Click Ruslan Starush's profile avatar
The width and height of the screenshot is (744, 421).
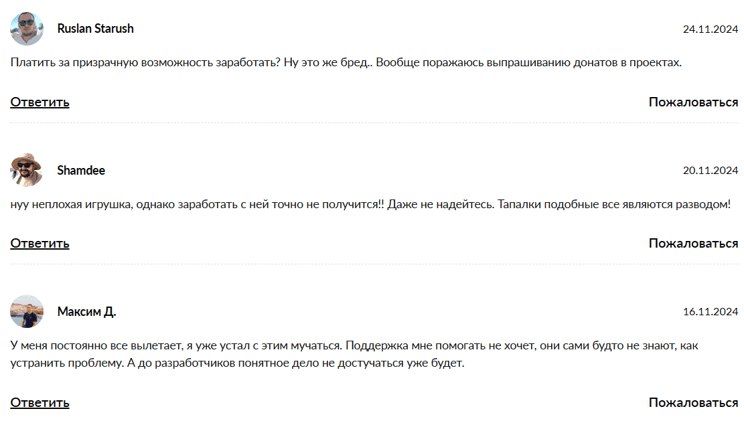pyautogui.click(x=27, y=29)
